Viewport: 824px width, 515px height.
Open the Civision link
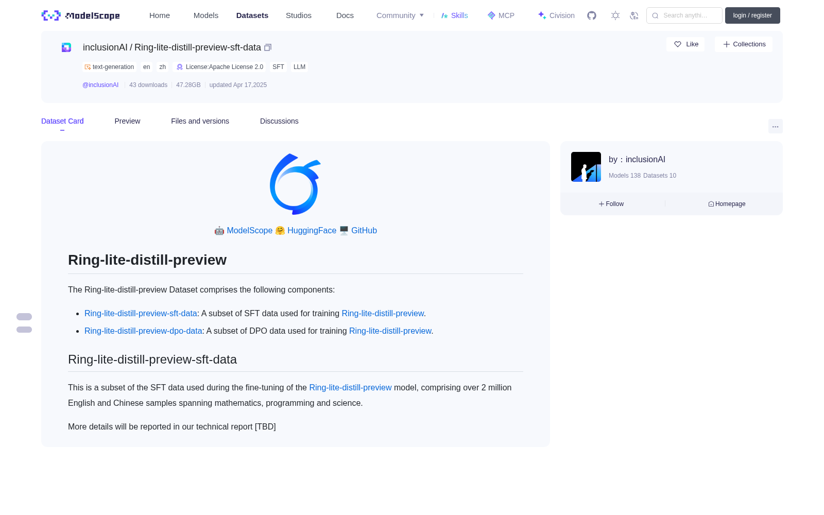point(556,15)
